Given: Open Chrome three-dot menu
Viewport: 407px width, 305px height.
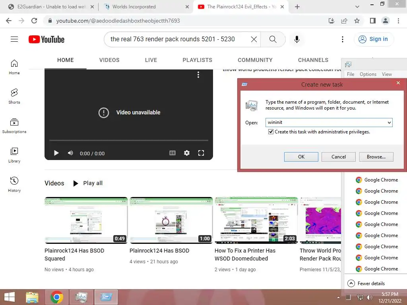Looking at the screenshot, I should [x=398, y=21].
